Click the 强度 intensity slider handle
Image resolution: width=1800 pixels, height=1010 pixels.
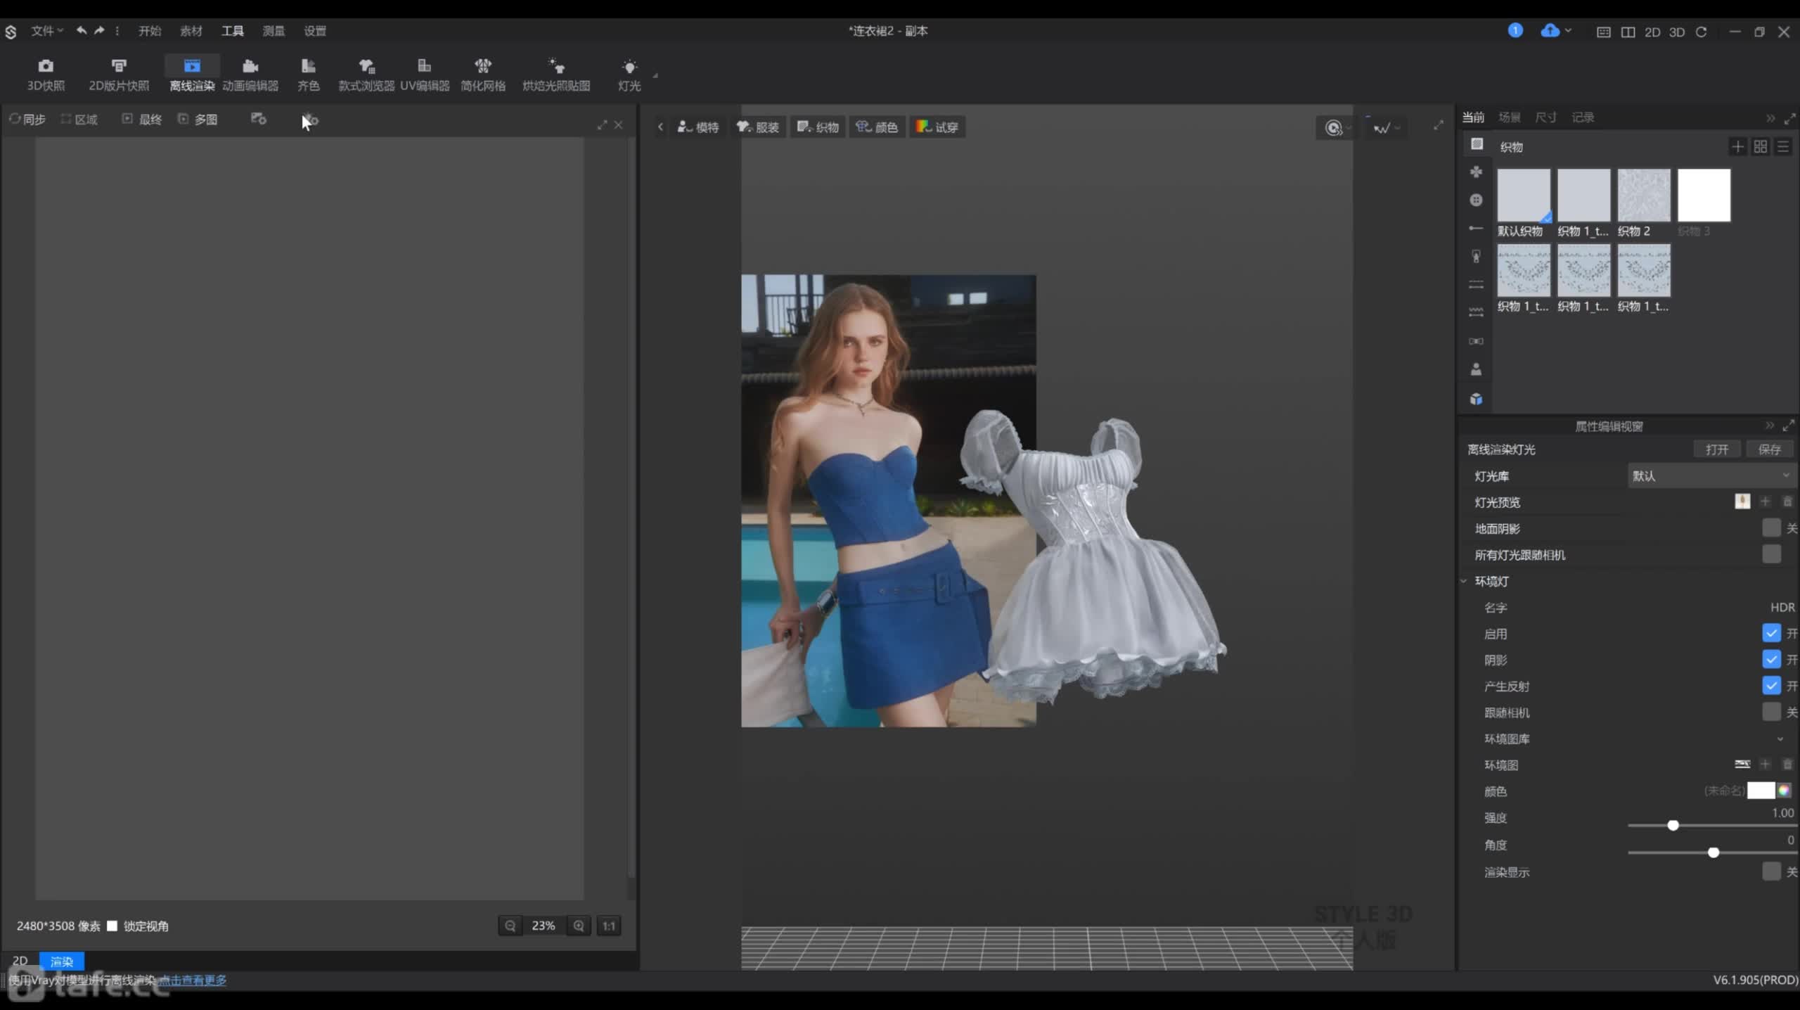click(x=1673, y=825)
